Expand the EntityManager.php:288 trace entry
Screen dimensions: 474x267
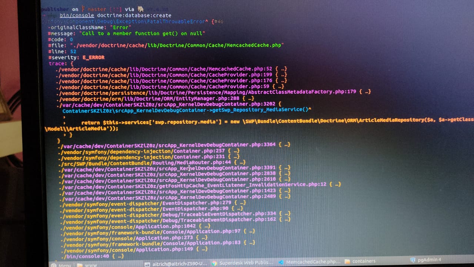tap(155, 98)
